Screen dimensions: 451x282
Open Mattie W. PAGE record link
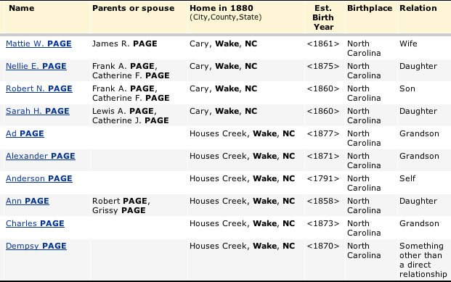38,43
